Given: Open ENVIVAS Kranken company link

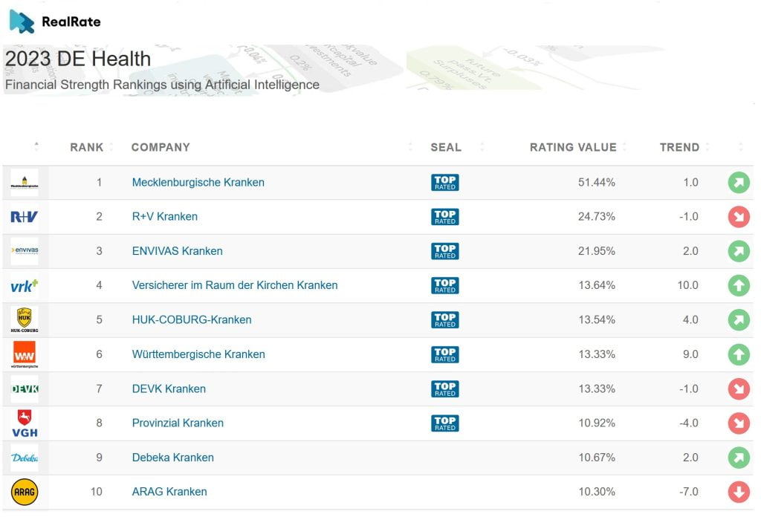Looking at the screenshot, I should coord(177,251).
